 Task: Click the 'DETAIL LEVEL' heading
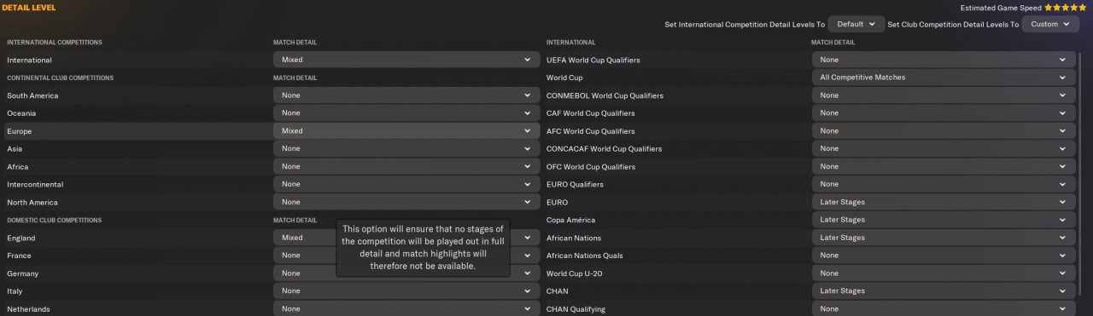pyautogui.click(x=29, y=7)
